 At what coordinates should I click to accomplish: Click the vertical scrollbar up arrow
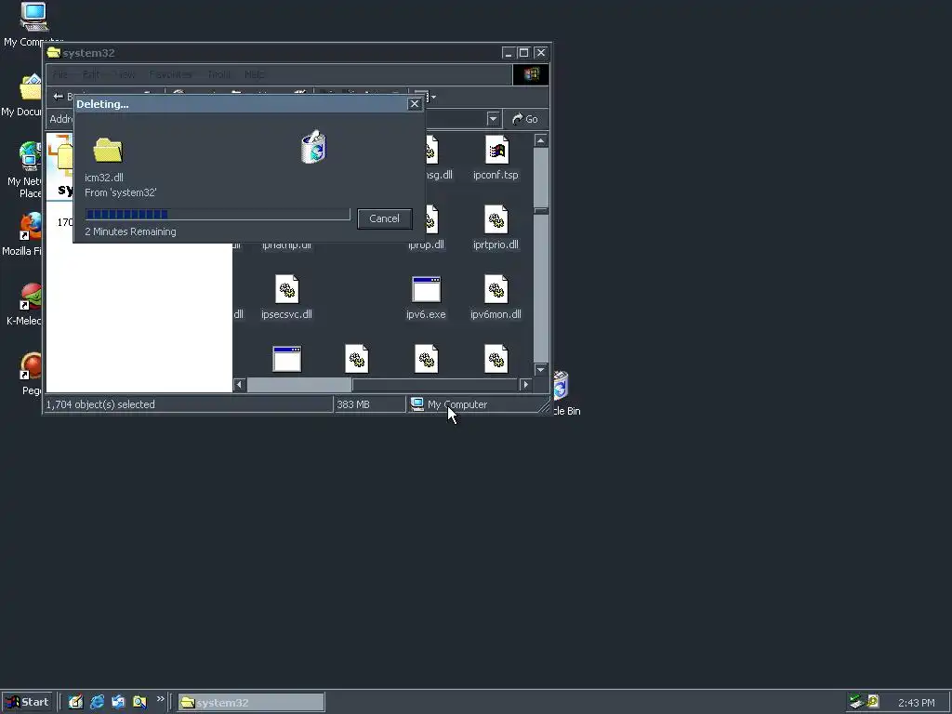pyautogui.click(x=540, y=140)
